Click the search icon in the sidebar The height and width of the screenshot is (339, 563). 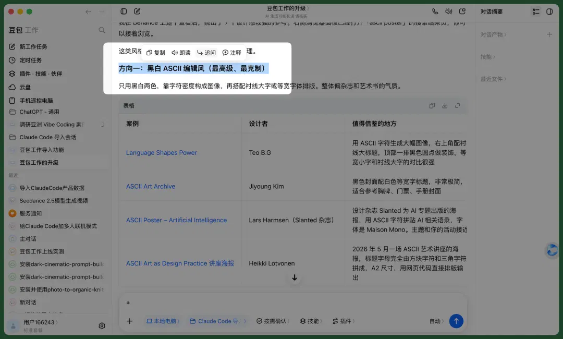point(102,30)
